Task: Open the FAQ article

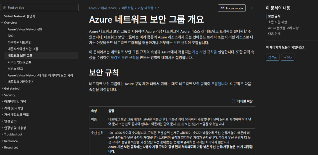Action: point(11,36)
